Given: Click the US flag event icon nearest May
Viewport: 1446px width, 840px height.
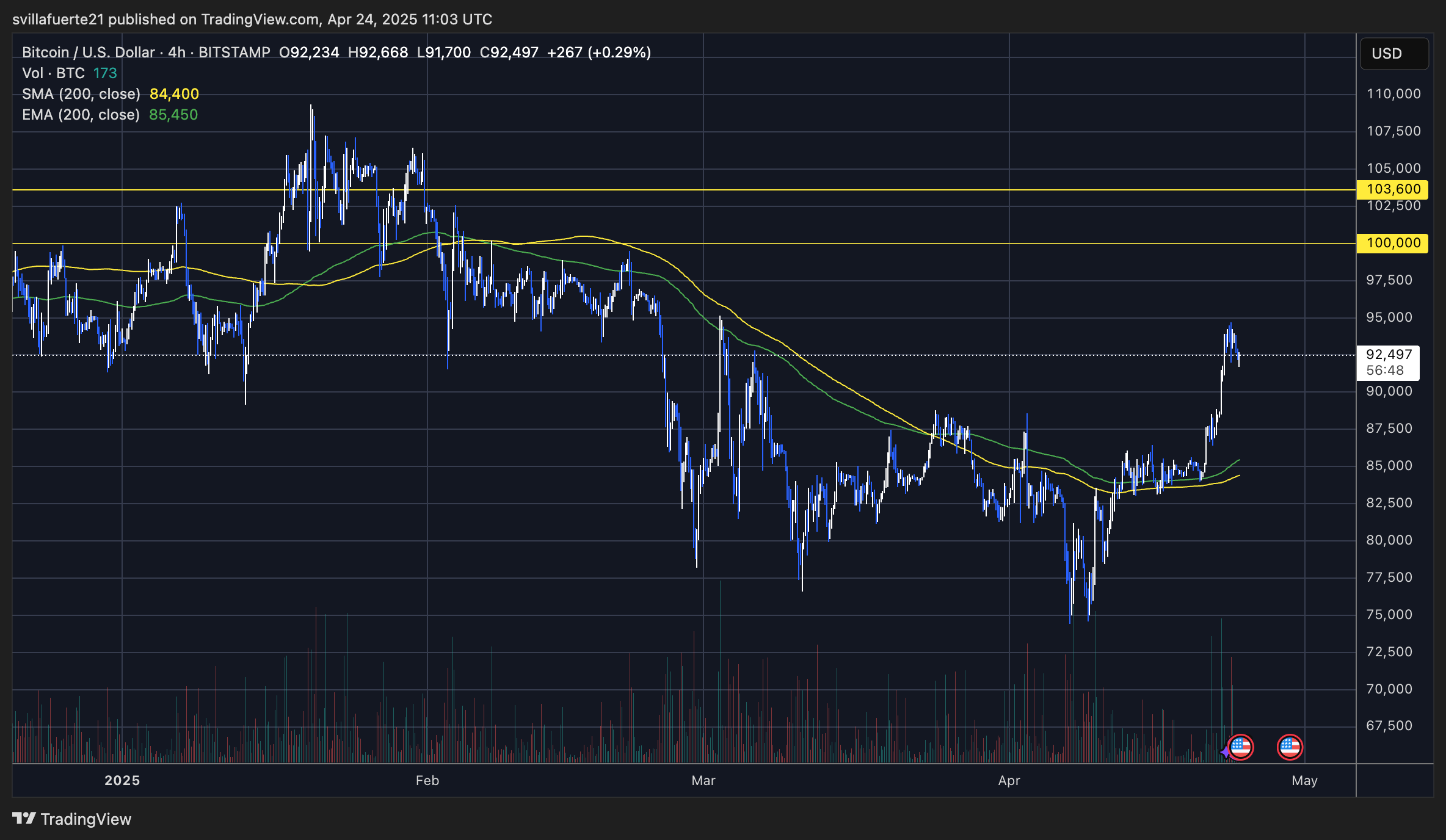Looking at the screenshot, I should click(x=1290, y=747).
